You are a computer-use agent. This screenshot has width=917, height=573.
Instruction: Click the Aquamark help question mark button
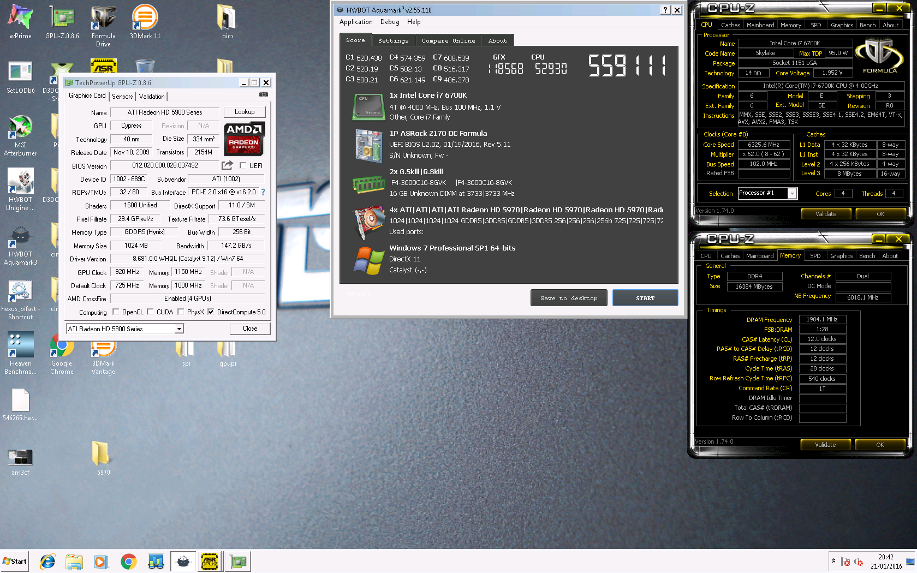coord(665,10)
